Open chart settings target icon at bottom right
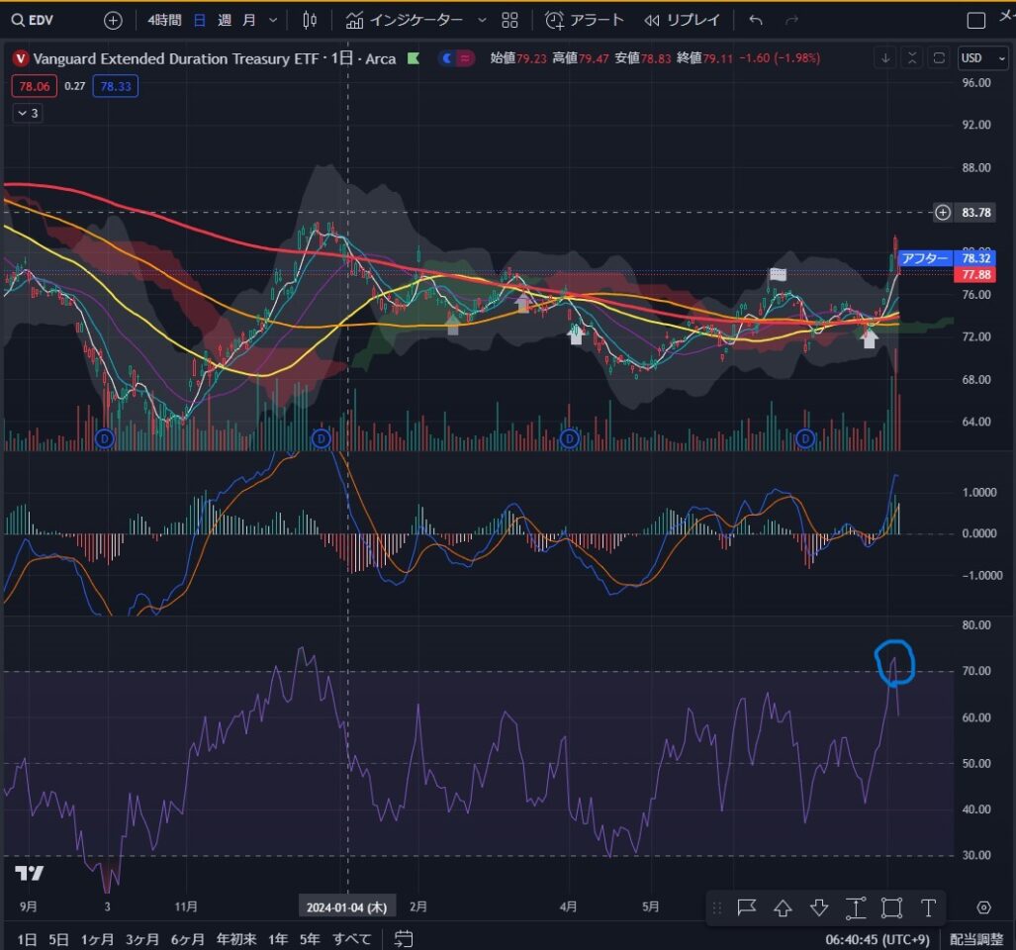 [x=983, y=907]
